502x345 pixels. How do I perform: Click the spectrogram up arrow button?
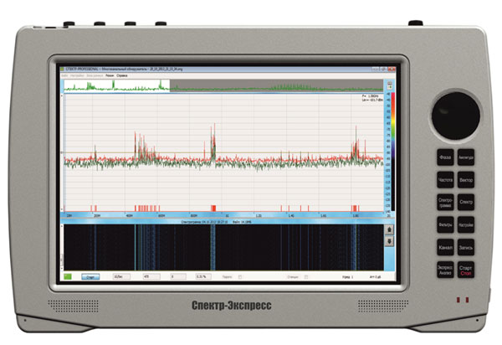coord(389,229)
